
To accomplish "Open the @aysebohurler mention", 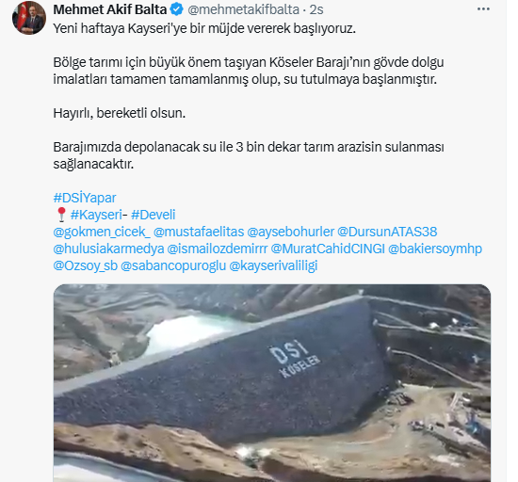I will (x=291, y=232).
